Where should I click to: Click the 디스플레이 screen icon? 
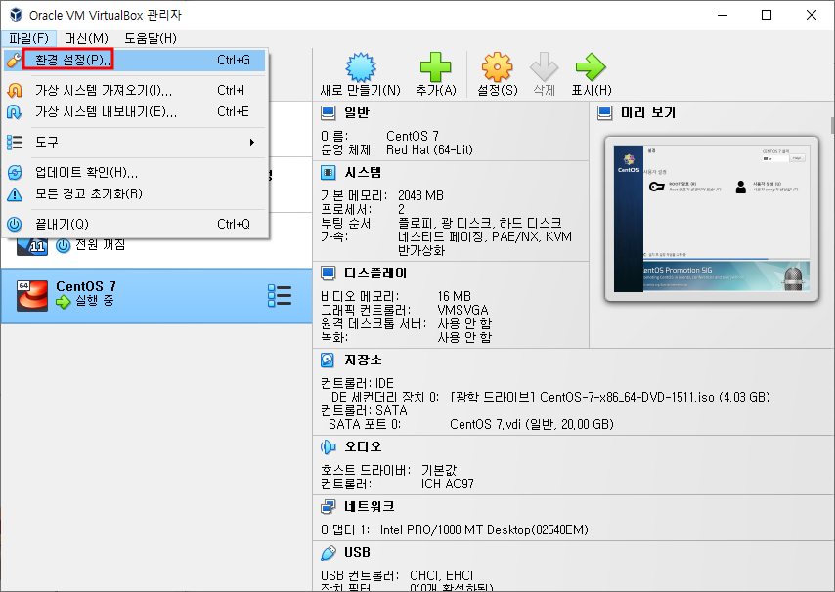pos(329,273)
